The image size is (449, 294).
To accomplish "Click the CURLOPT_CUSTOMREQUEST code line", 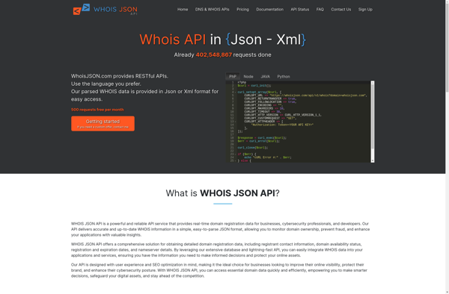I will tap(270, 118).
